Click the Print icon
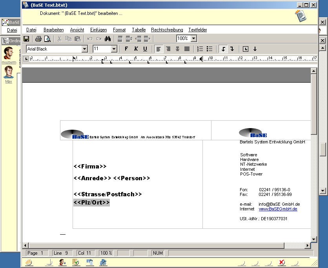The width and height of the screenshot is (328, 268). coord(38,39)
